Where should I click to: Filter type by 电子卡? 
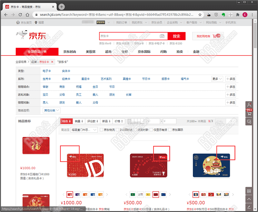(x=47, y=71)
